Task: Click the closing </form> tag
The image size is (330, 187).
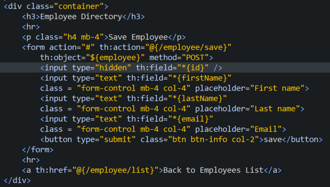Action: click(38, 150)
